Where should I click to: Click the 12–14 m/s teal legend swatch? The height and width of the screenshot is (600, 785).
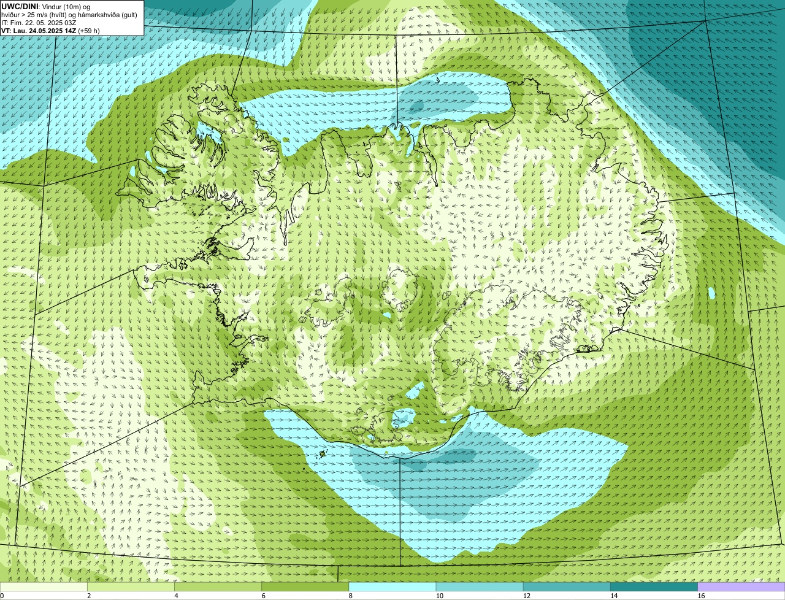click(567, 587)
